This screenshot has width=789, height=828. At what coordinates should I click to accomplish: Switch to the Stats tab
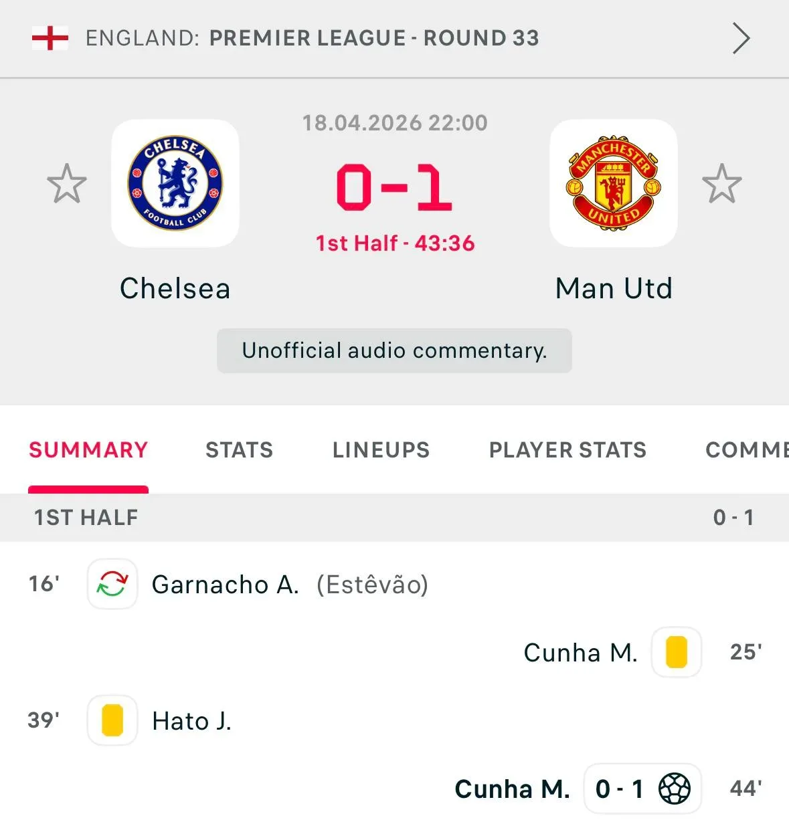pos(240,450)
